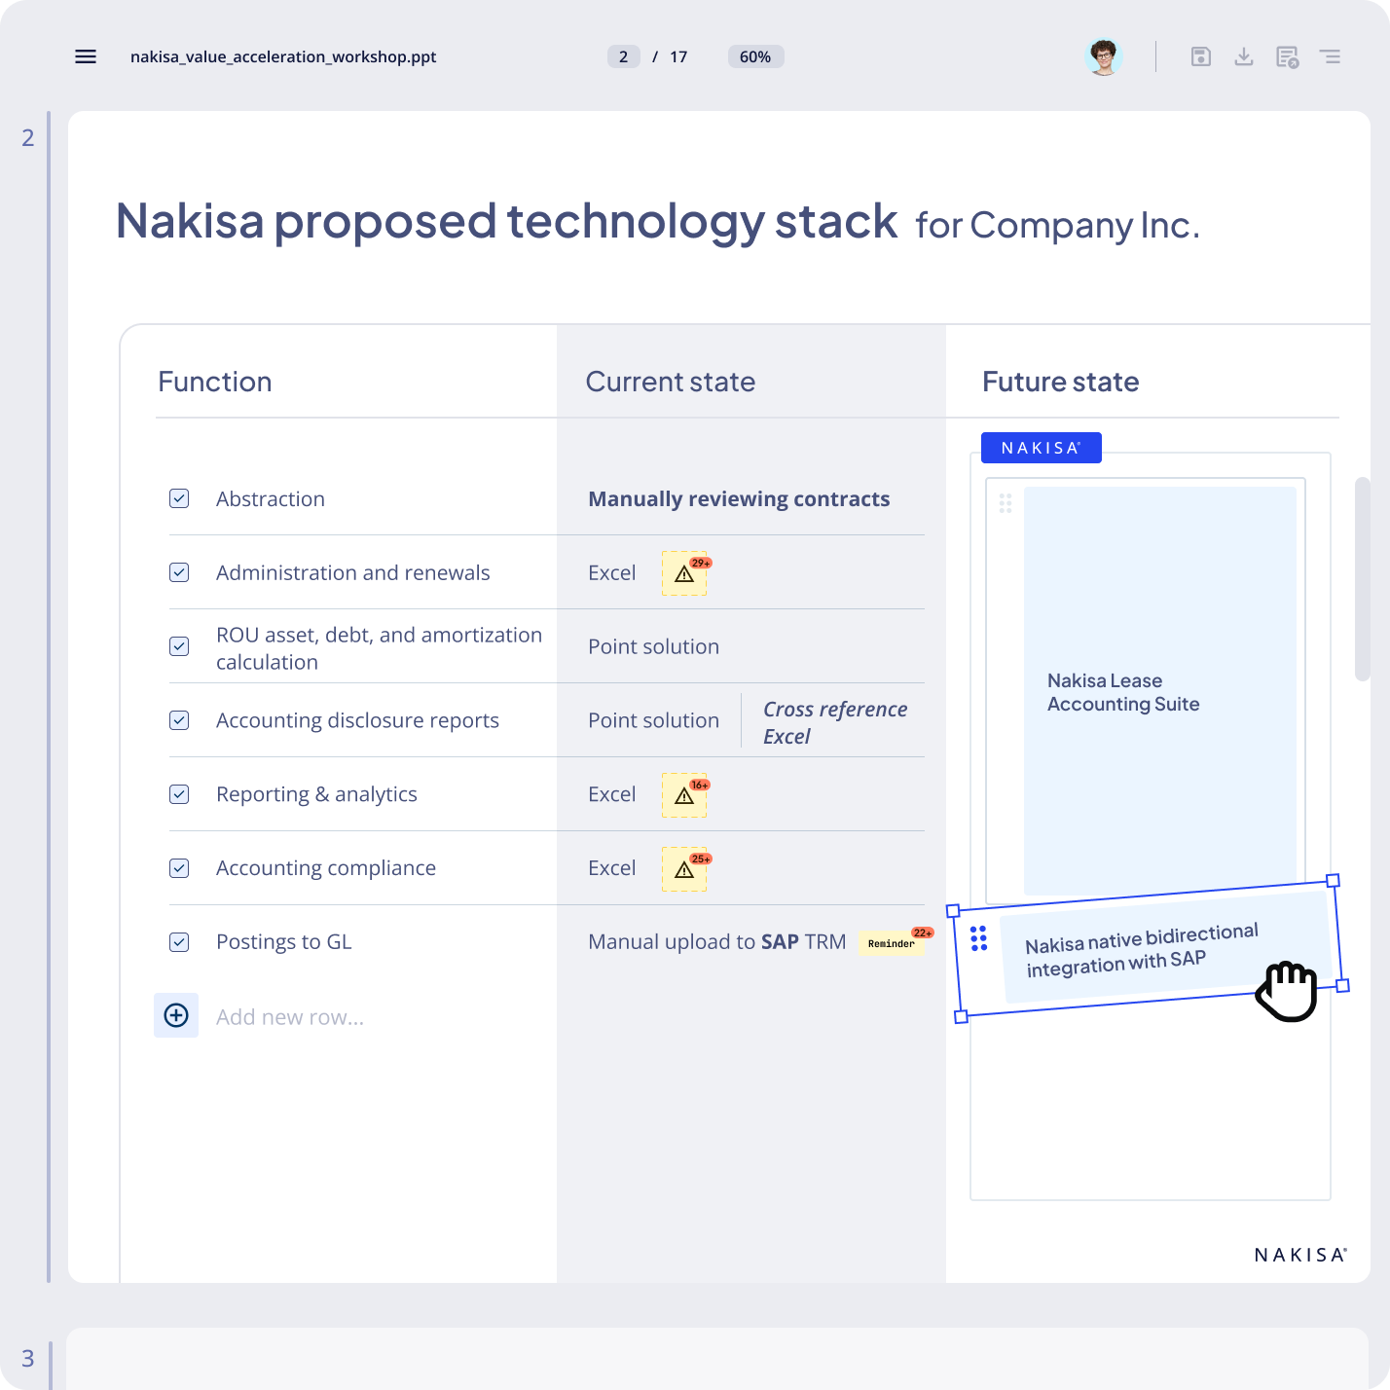The width and height of the screenshot is (1390, 1390).
Task: Open the notes settings icon in toolbar
Action: (x=1288, y=56)
